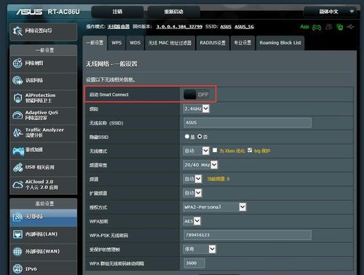Click the WPA-PSK key field 789456123
364x275 pixels.
[248, 235]
